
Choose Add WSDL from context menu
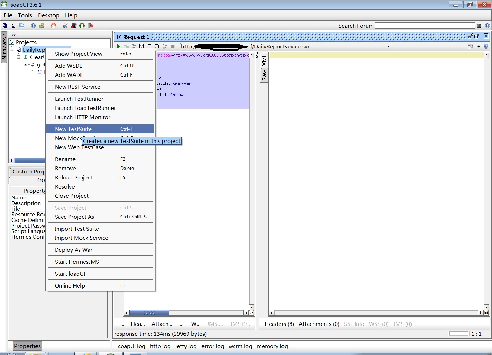tap(101, 66)
